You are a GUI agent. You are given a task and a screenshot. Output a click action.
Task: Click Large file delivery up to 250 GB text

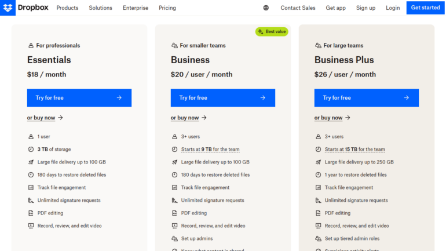(359, 162)
